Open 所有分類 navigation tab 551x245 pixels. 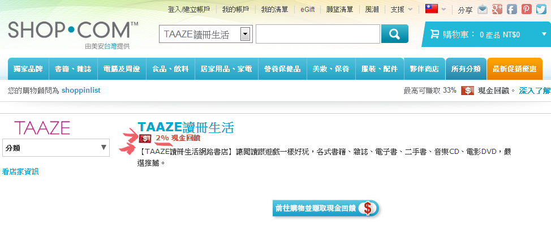click(466, 69)
